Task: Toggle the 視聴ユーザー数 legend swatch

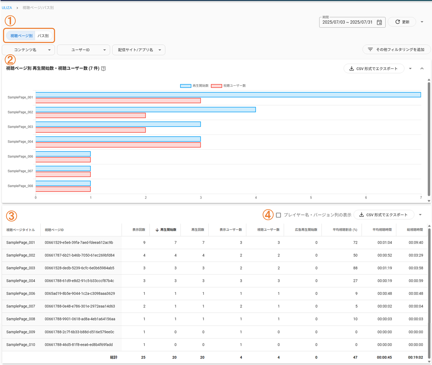Action: 216,86
